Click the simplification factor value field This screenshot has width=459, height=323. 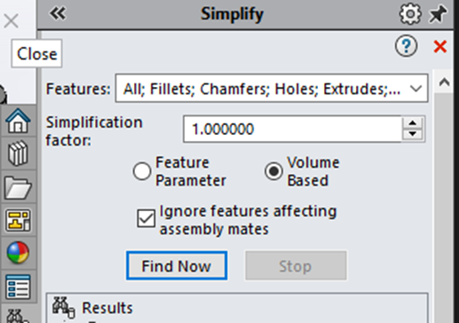click(x=292, y=130)
